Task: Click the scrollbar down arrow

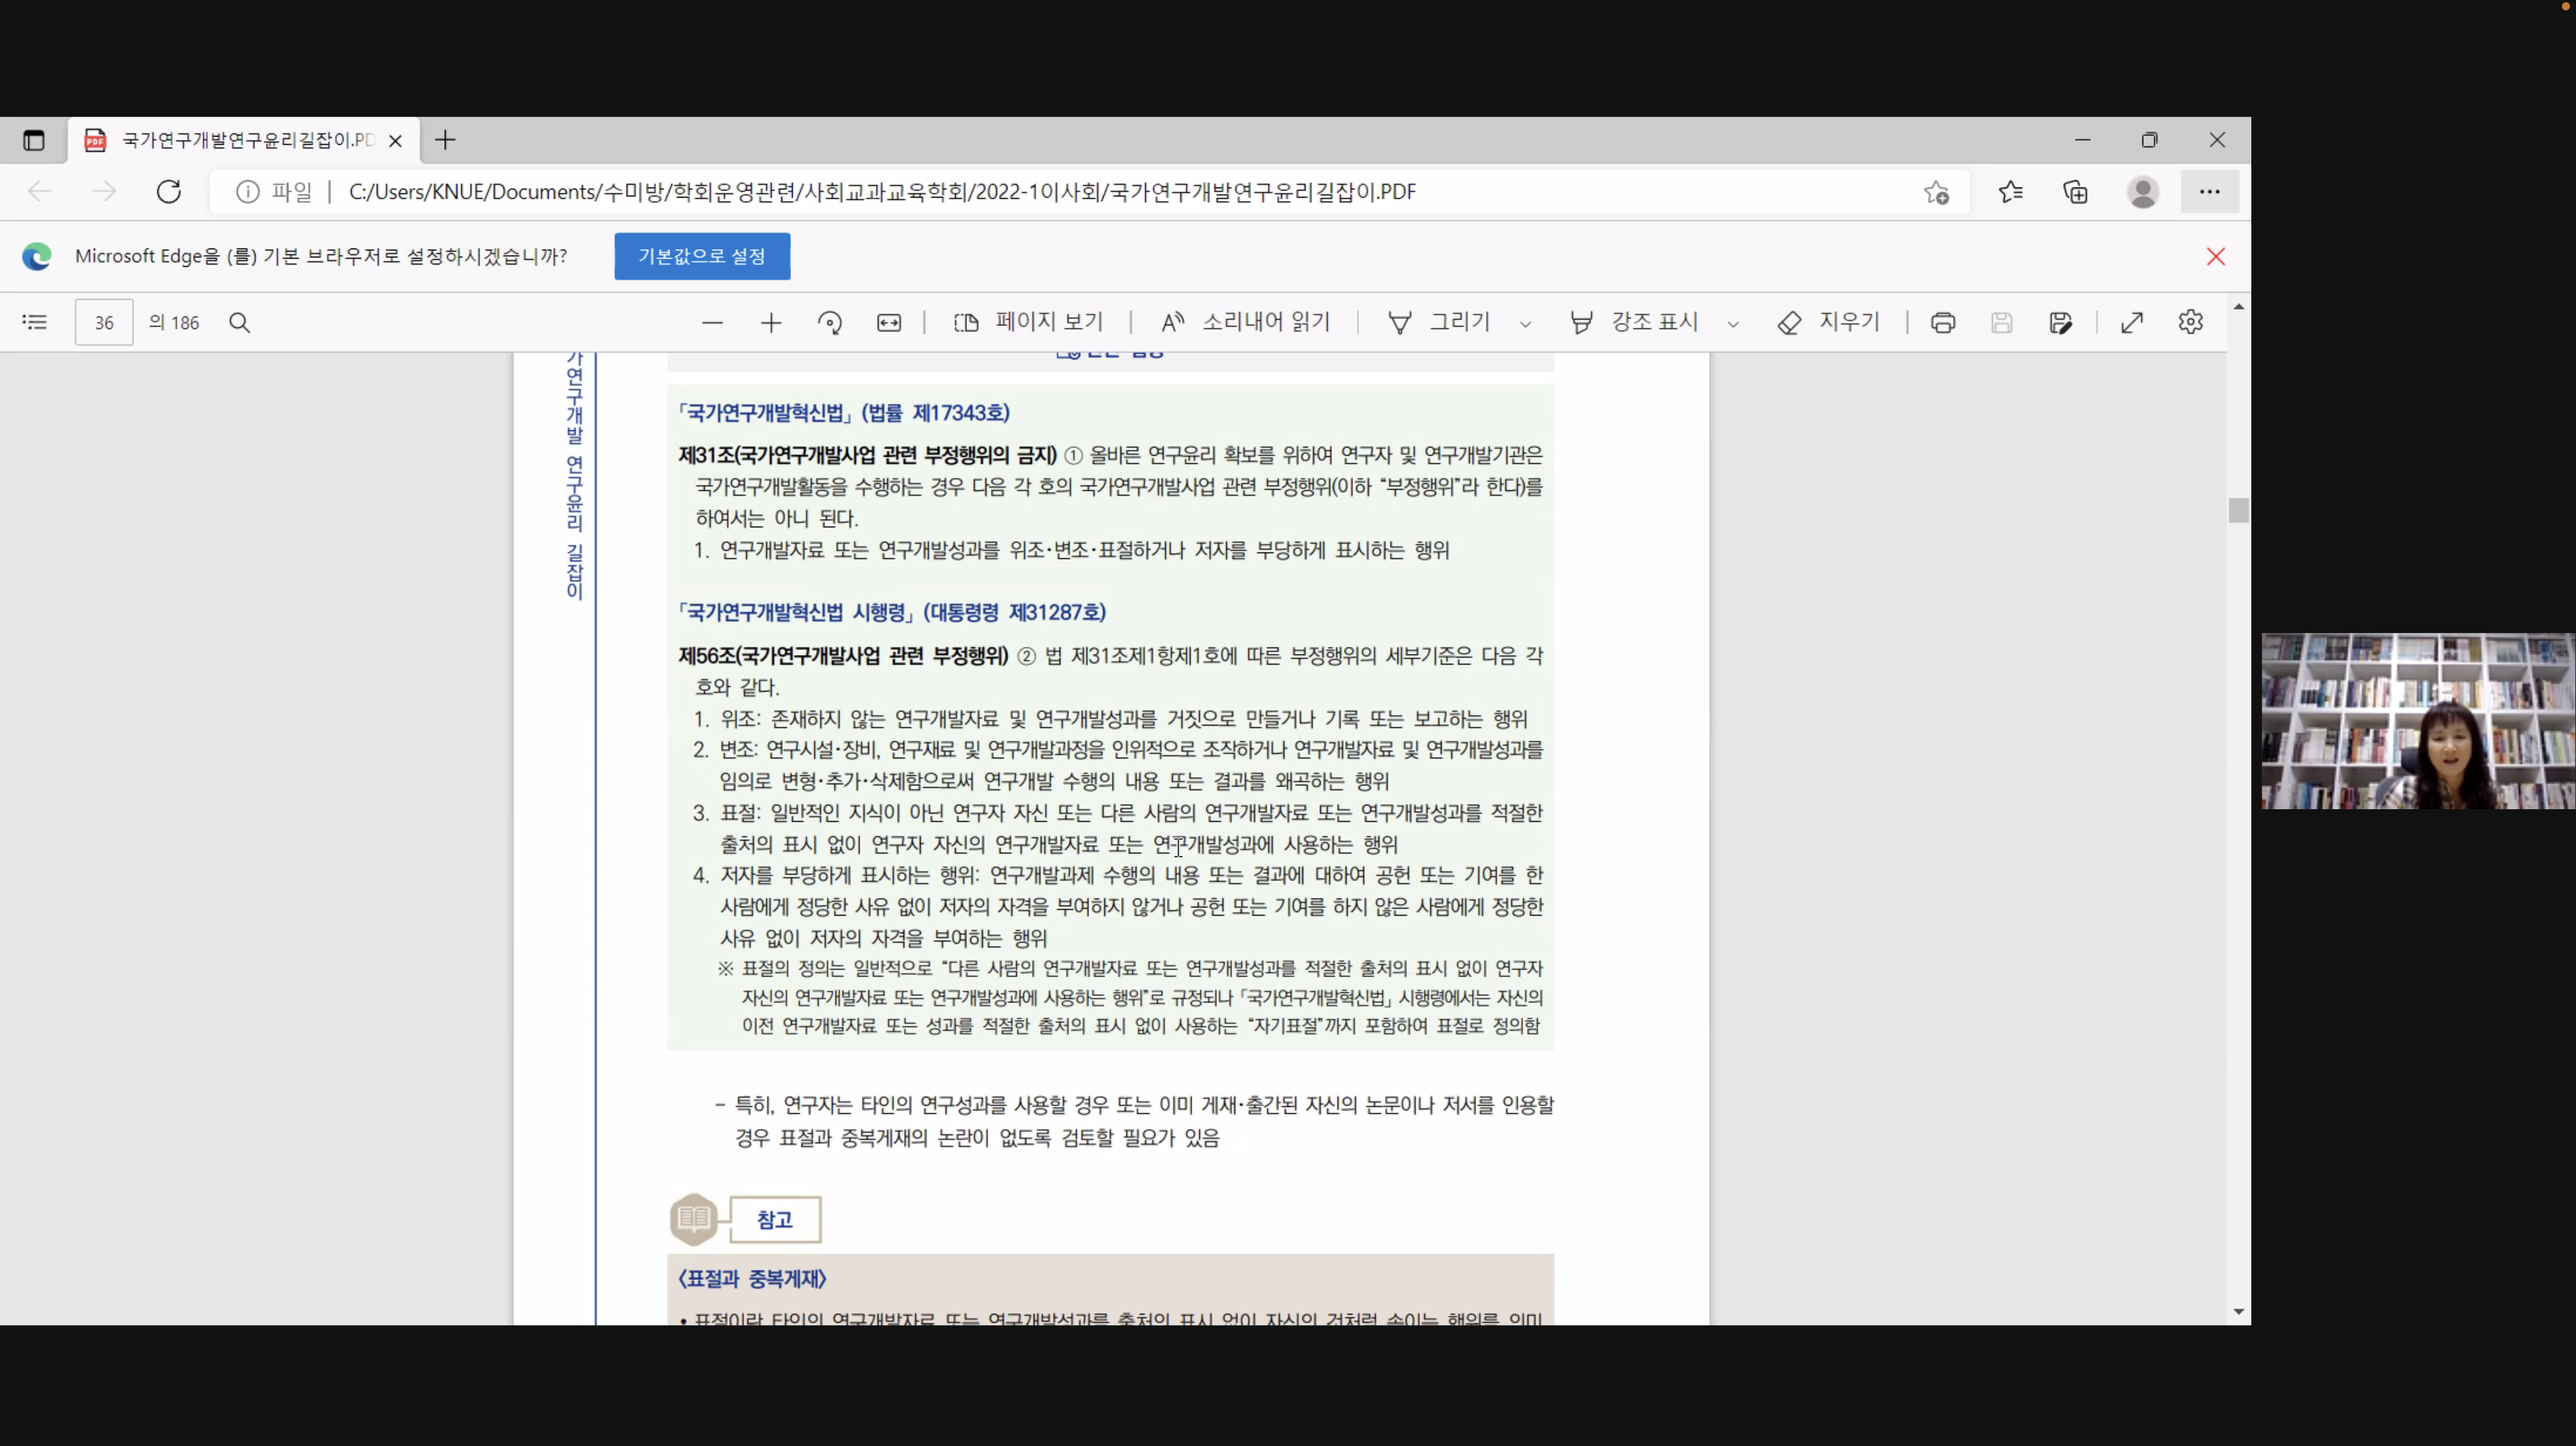Action: [x=2239, y=1311]
